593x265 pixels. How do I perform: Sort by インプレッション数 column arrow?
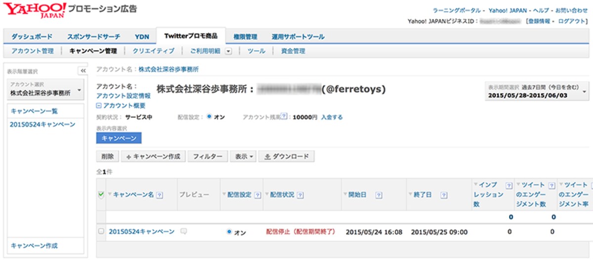click(475, 185)
